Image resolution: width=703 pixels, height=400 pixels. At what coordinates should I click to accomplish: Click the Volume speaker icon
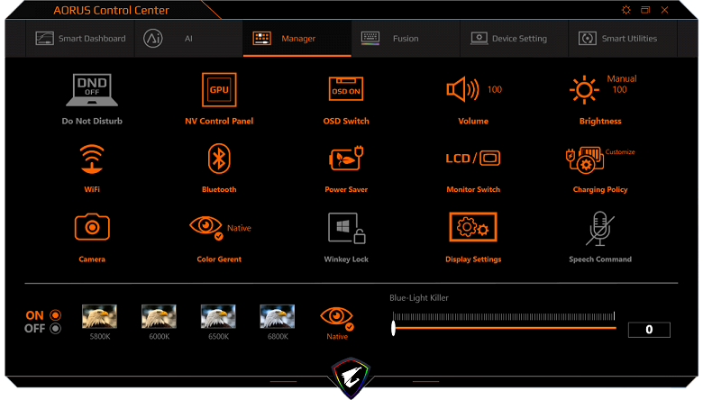tap(462, 89)
